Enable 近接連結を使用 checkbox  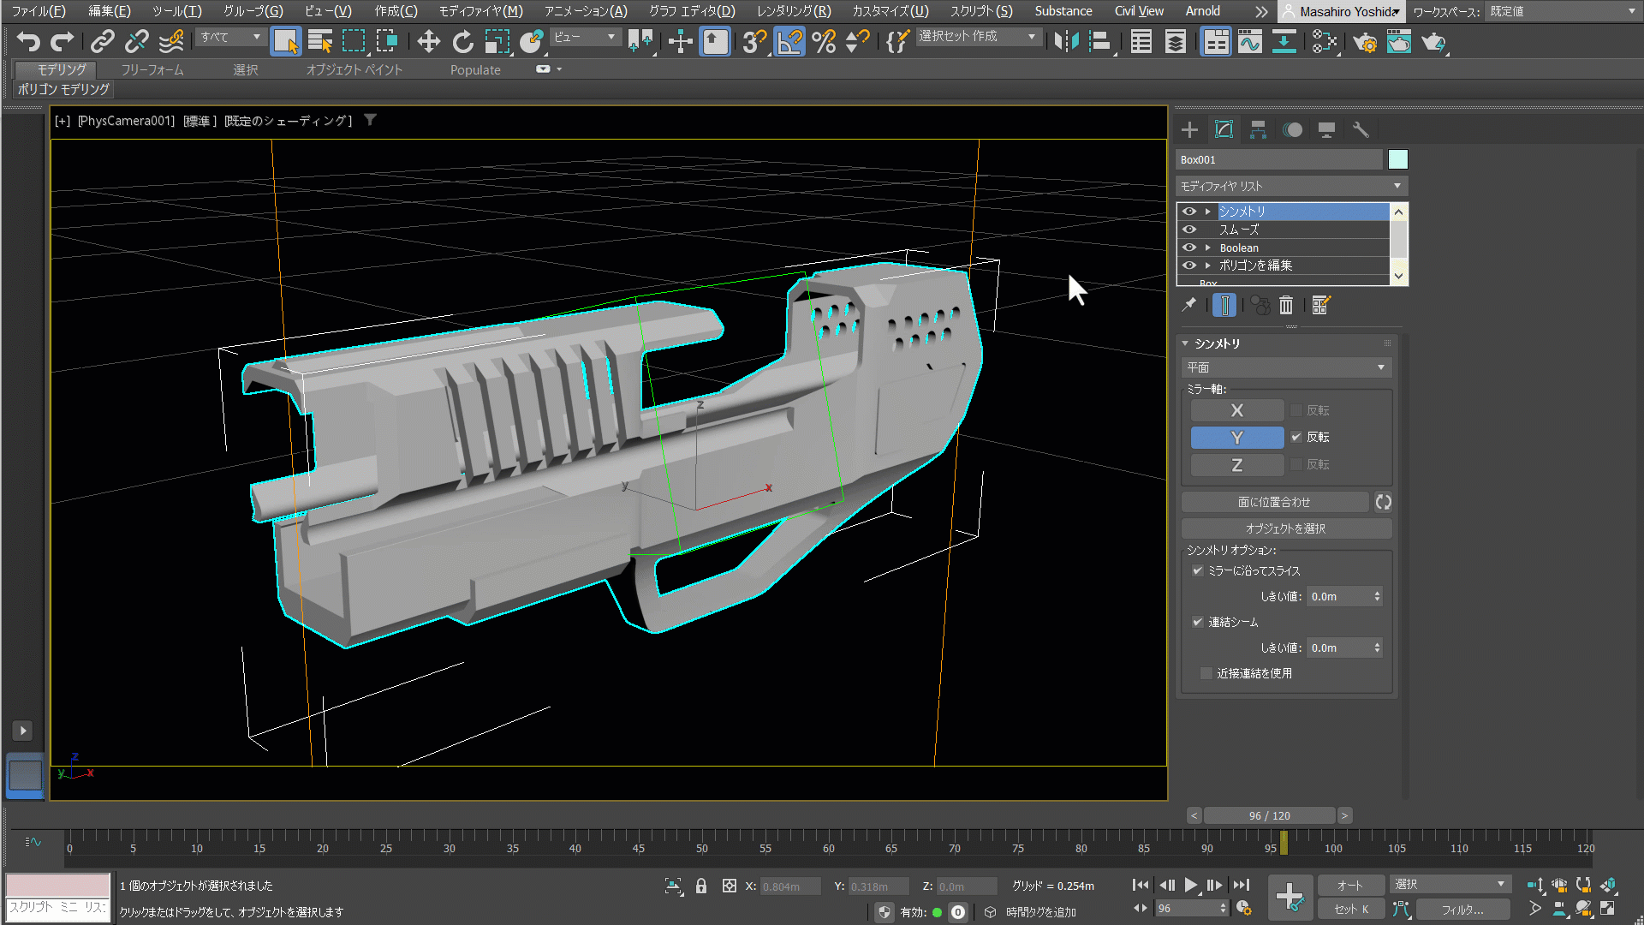(1206, 673)
